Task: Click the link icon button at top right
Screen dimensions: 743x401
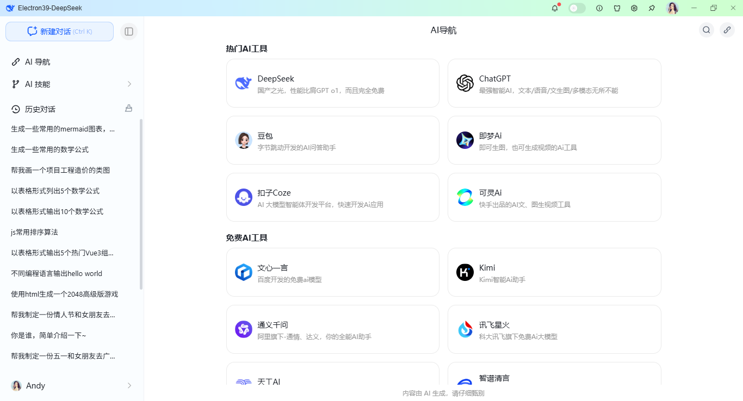Action: point(727,30)
